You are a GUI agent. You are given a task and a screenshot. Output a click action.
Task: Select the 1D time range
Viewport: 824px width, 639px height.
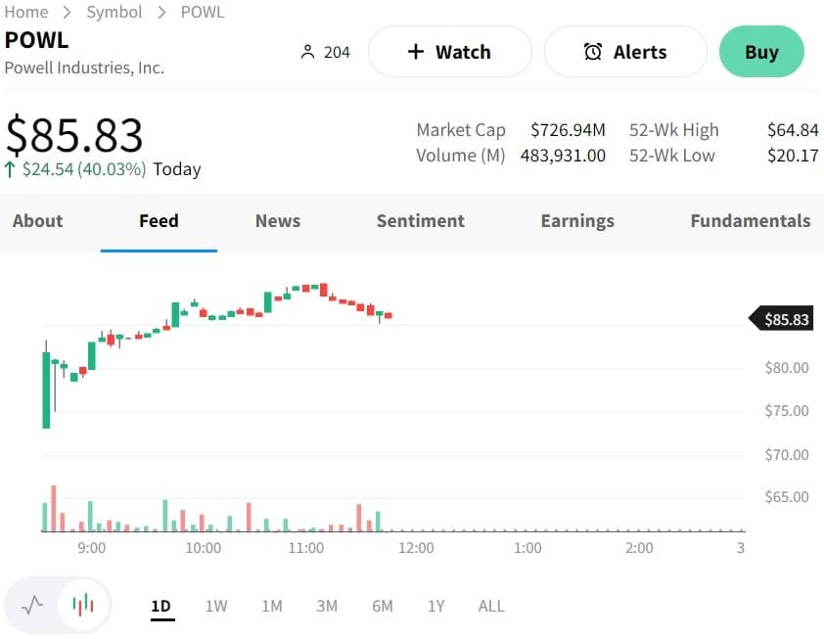coord(160,606)
